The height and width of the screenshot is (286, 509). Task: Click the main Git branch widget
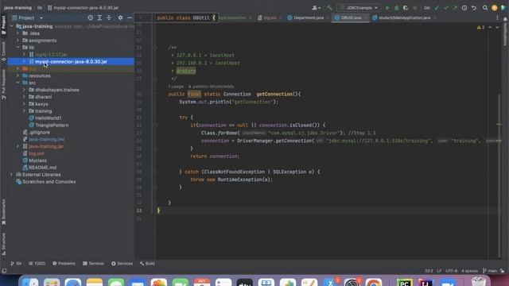pos(490,271)
